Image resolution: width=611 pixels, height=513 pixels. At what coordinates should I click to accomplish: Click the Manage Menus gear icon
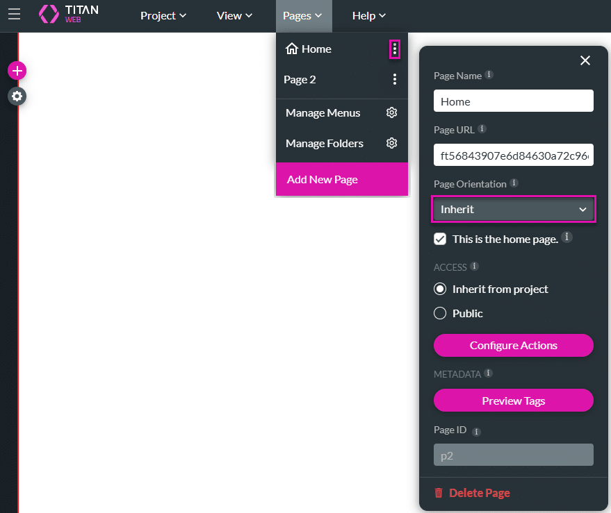click(391, 112)
